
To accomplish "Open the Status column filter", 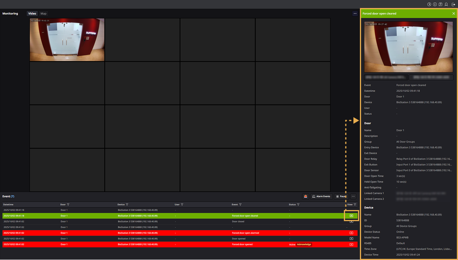I will click(x=298, y=205).
